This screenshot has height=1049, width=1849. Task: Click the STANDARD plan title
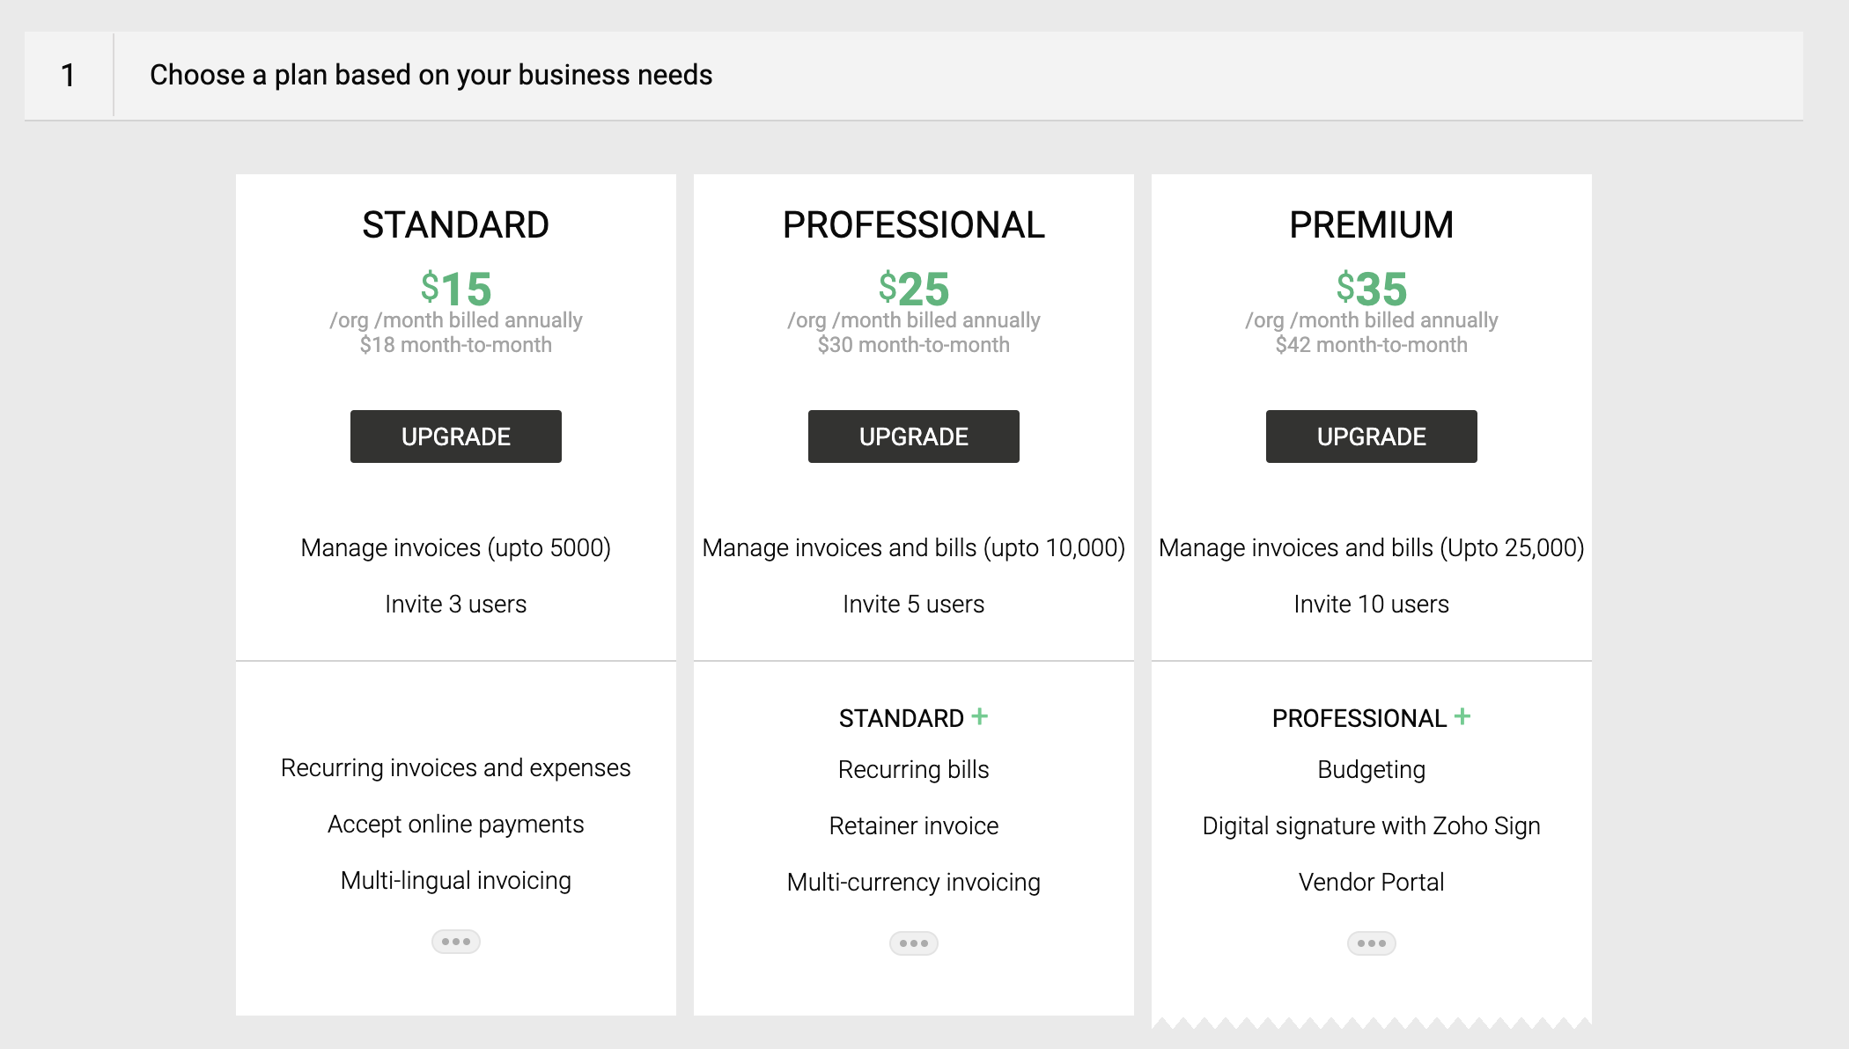[455, 225]
